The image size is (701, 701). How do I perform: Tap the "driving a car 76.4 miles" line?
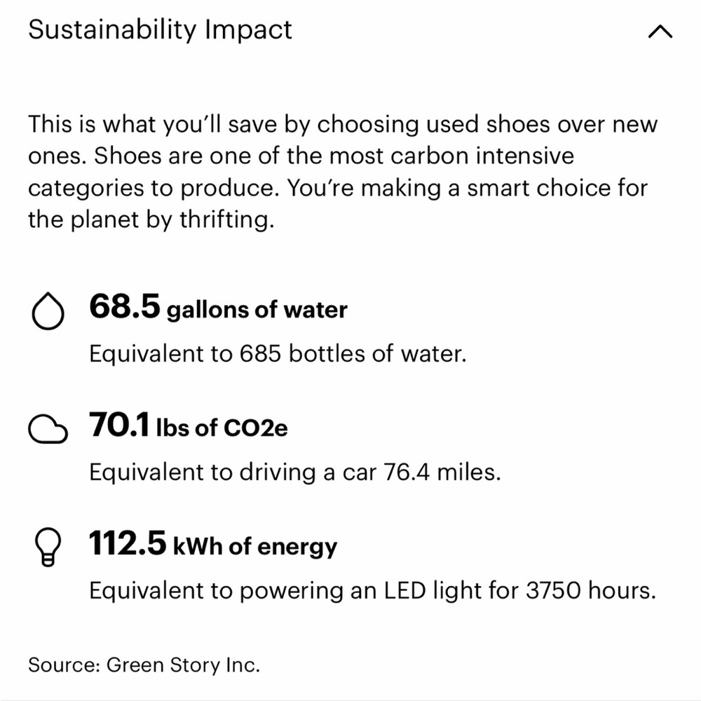point(294,472)
